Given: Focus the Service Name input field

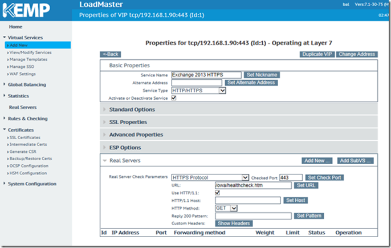Looking at the screenshot, I should pos(206,75).
